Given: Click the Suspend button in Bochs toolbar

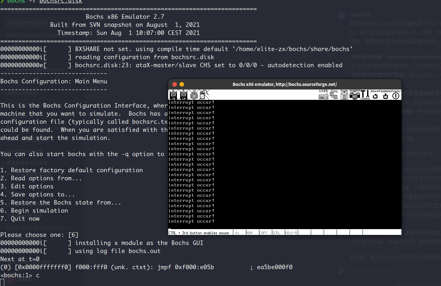Looking at the screenshot, I should pos(386,95).
